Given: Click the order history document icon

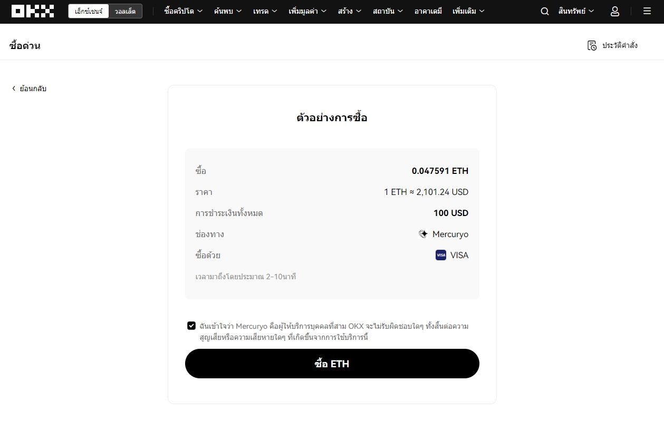Looking at the screenshot, I should tap(592, 45).
